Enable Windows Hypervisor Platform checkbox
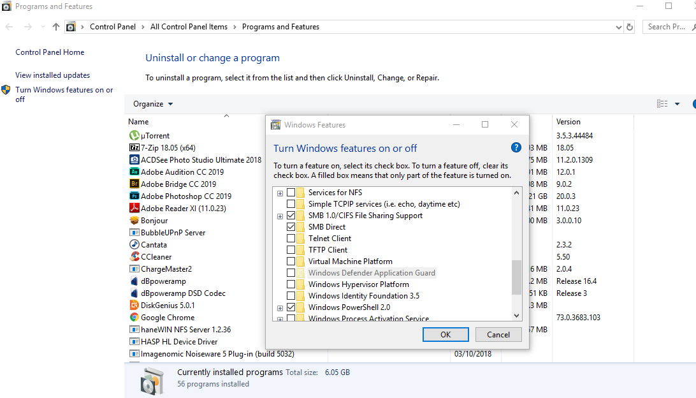Screen dimensions: 696x398 [291, 284]
